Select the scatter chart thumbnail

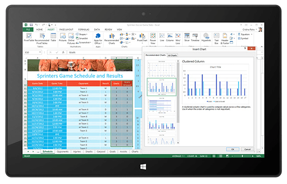[x=162, y=69]
